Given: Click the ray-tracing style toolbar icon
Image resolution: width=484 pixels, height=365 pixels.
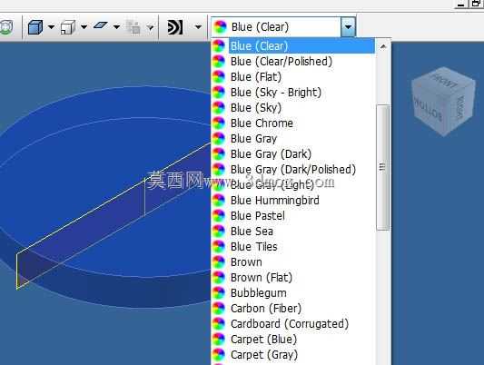Looking at the screenshot, I should click(175, 27).
